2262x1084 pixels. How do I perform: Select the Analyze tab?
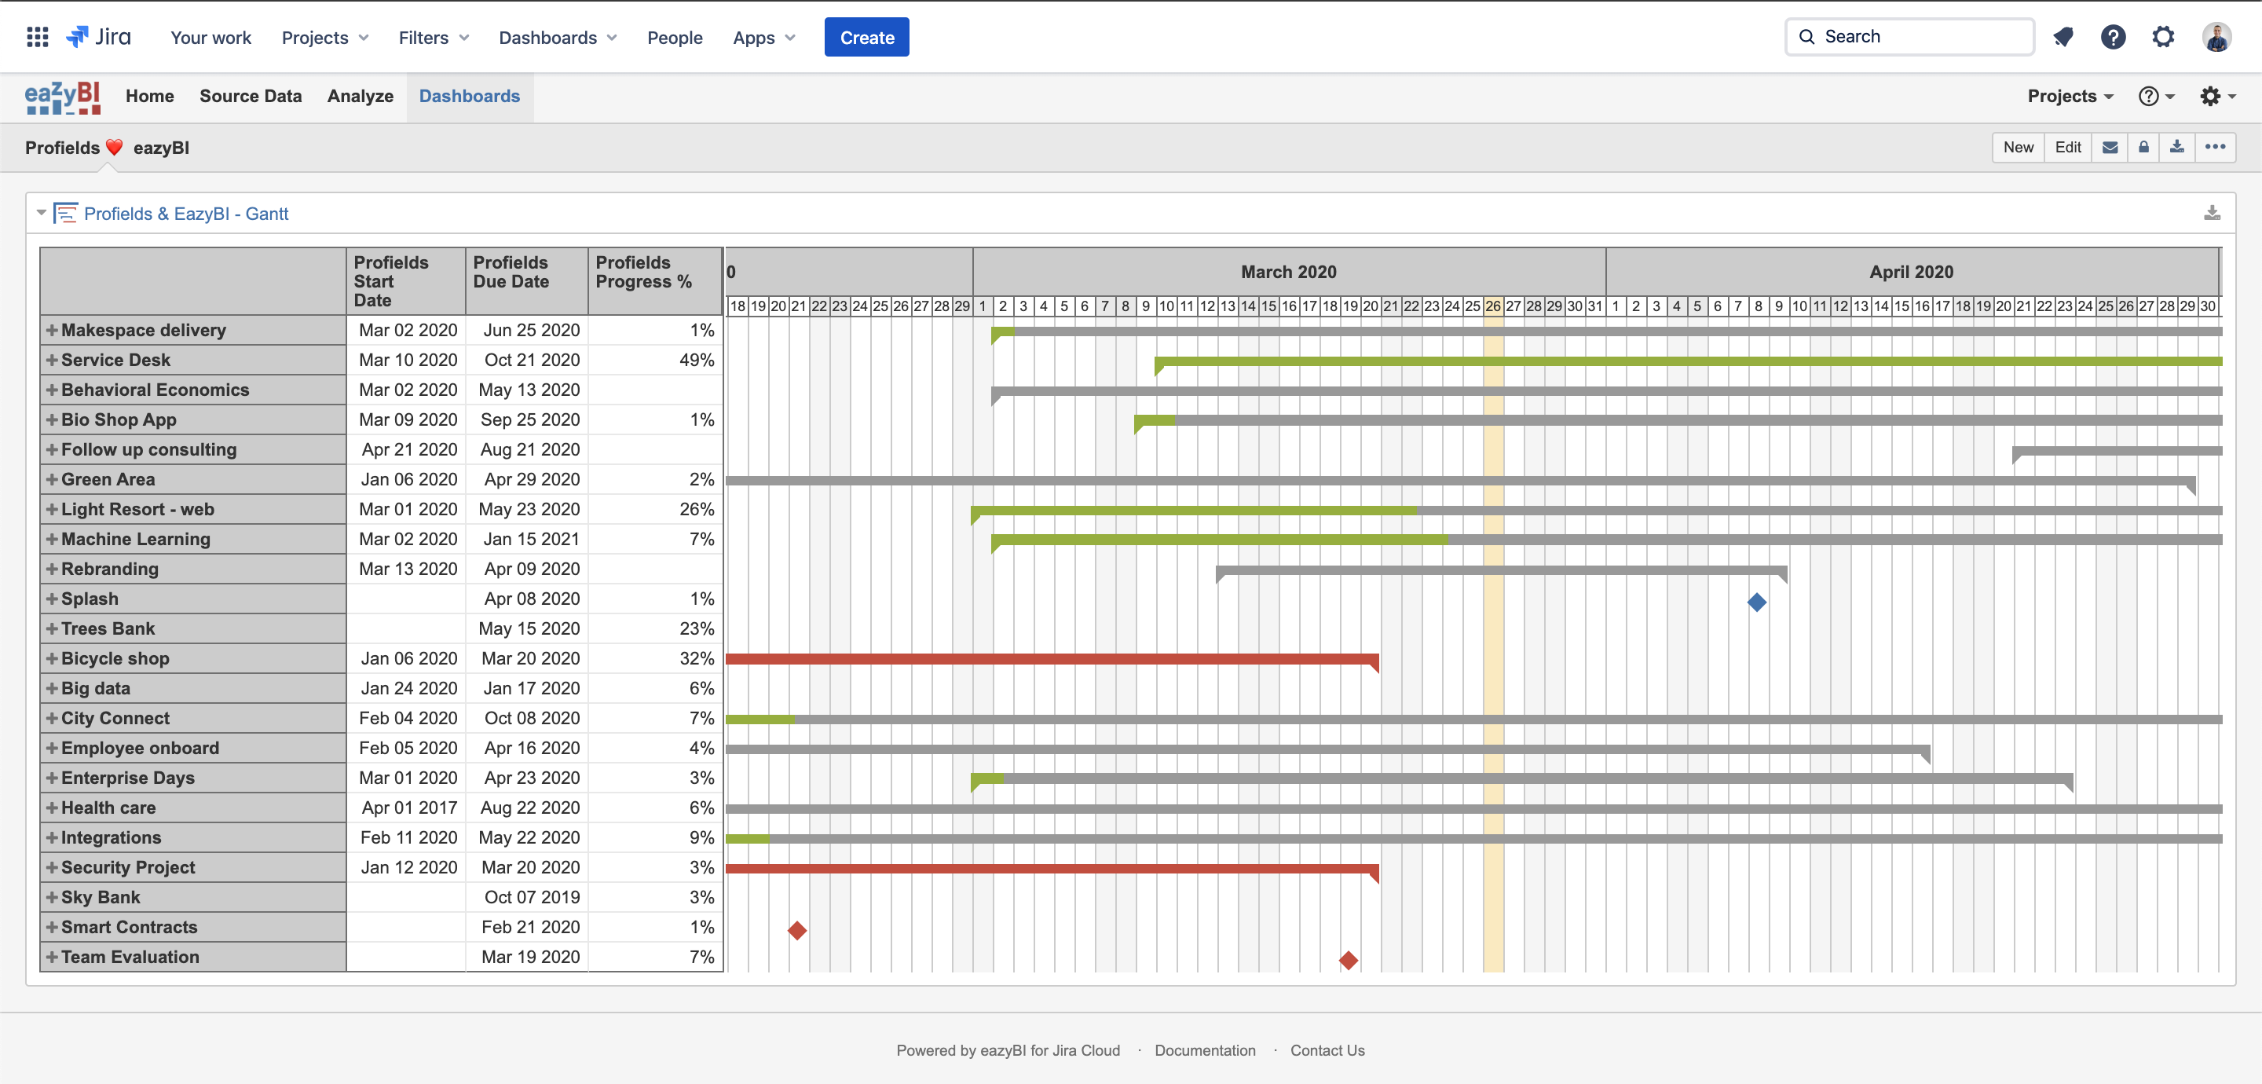click(360, 97)
